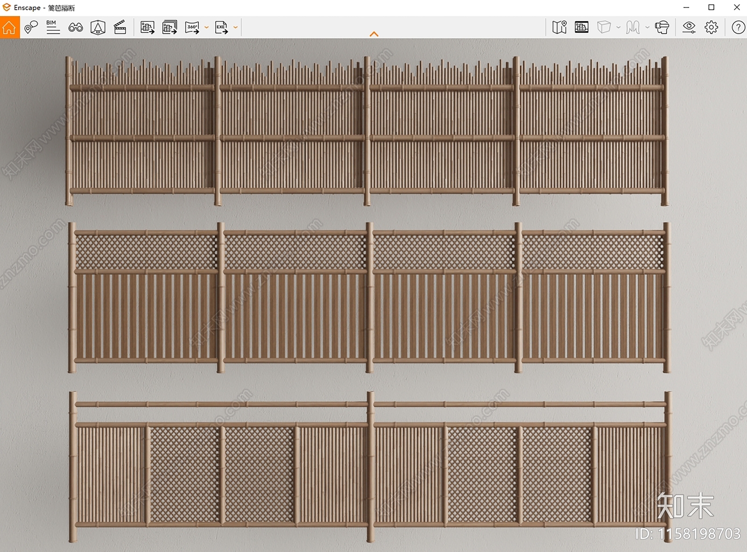Image resolution: width=747 pixels, height=552 pixels.
Task: Open the help question mark icon
Action: (738, 28)
